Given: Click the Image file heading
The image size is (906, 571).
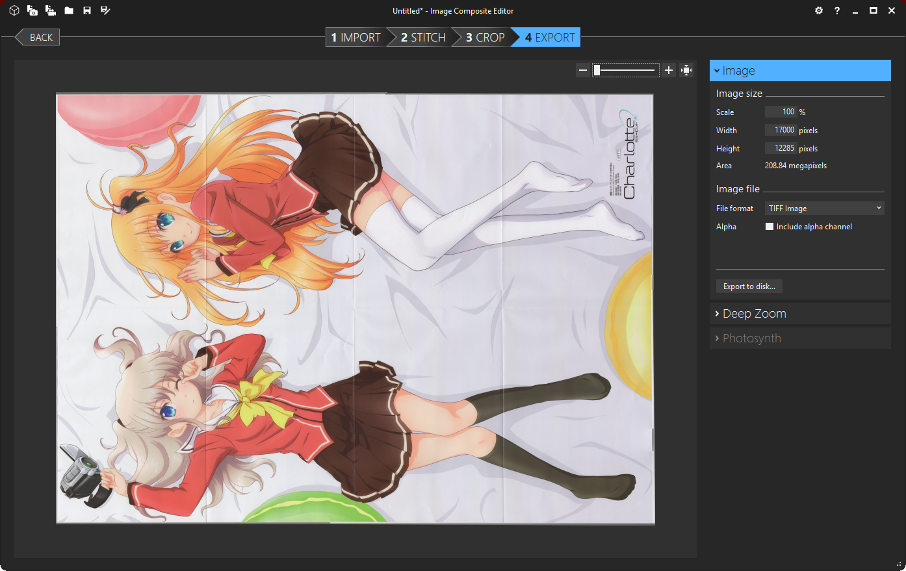Looking at the screenshot, I should pos(738,189).
